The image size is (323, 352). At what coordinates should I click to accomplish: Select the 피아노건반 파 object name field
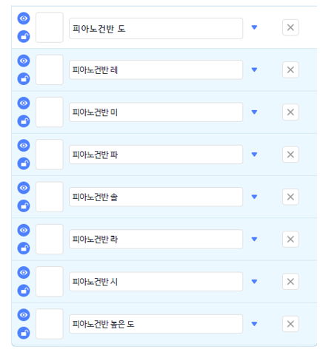(x=156, y=155)
